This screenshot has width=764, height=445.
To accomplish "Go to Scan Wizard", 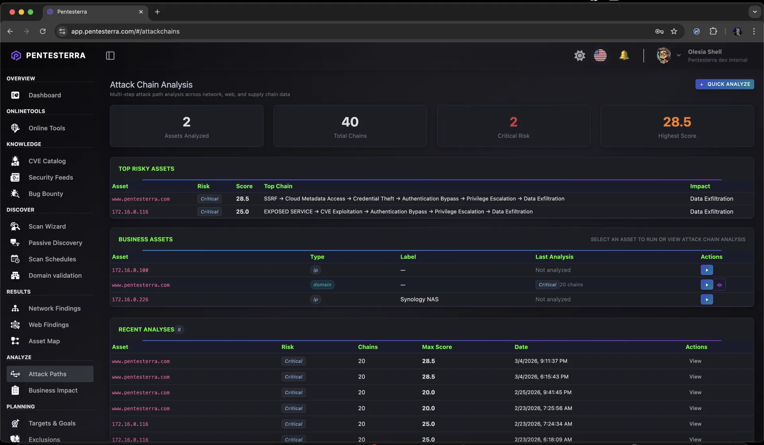I will tap(47, 226).
